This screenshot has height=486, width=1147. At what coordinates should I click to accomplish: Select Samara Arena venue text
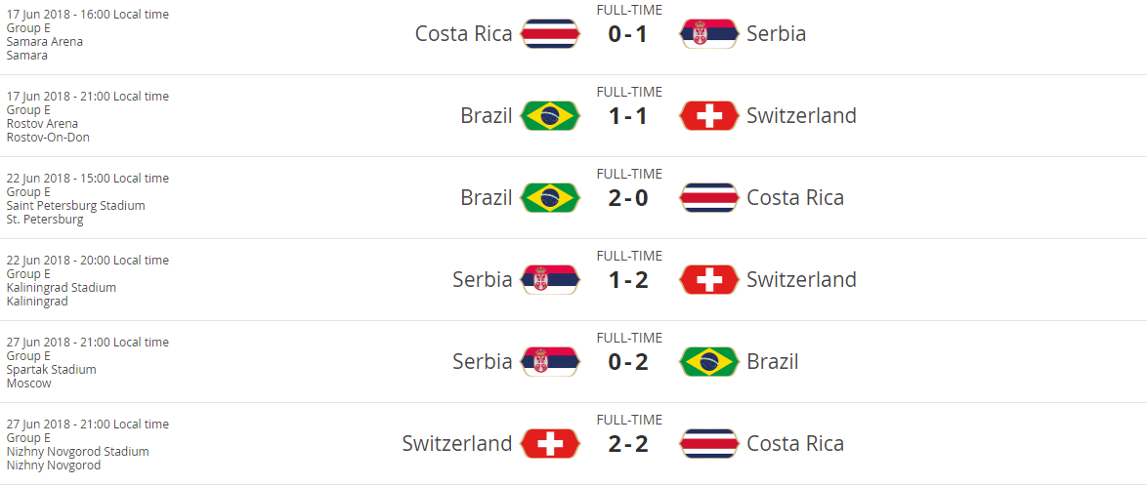pyautogui.click(x=45, y=42)
